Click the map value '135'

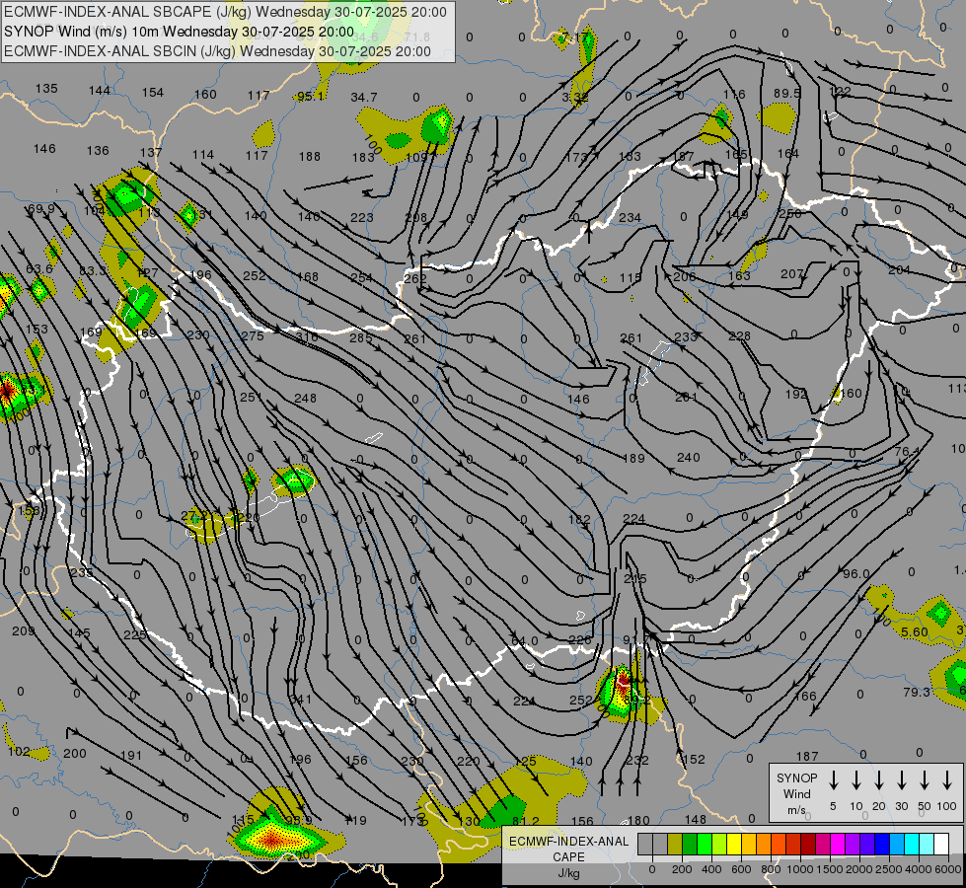tap(46, 88)
